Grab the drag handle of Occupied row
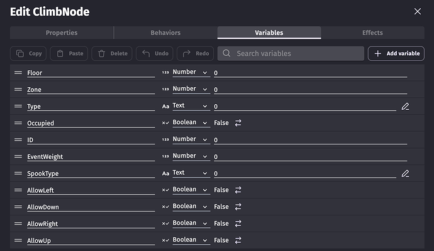434x251 pixels. [18, 123]
